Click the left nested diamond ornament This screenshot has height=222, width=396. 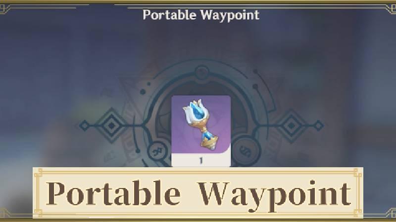tap(111, 125)
